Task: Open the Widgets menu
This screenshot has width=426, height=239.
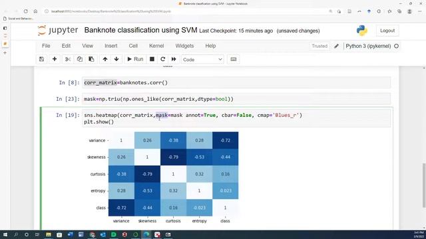Action: pyautogui.click(x=184, y=46)
